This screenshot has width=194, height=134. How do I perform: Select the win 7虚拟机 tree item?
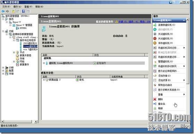(x=31, y=49)
